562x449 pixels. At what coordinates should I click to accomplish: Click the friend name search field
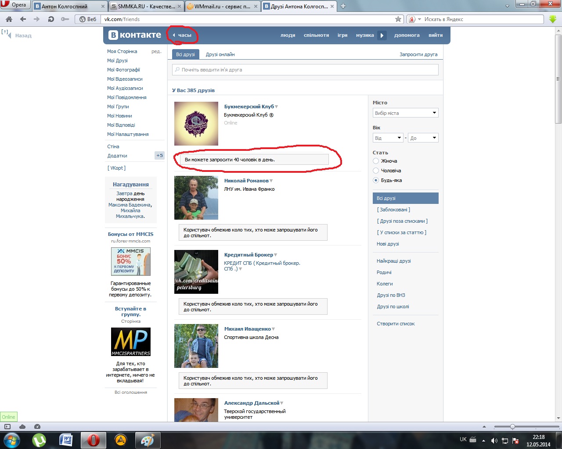305,70
